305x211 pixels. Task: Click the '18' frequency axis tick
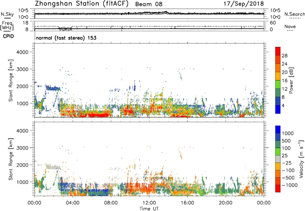coord(26,23)
